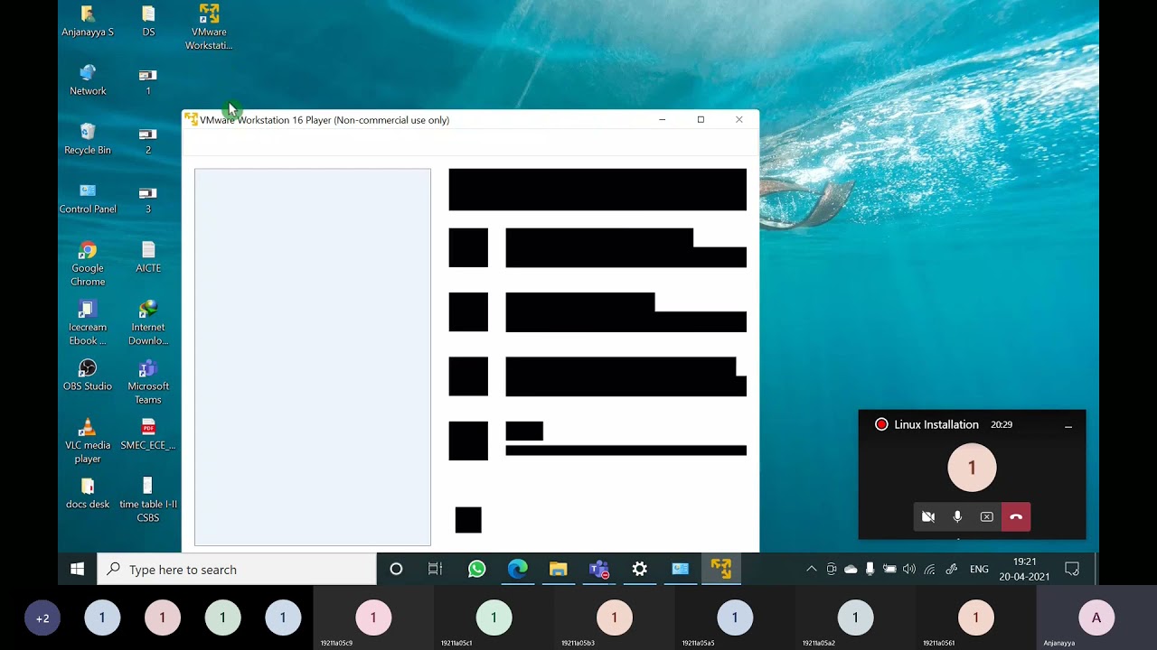Select the desktop file named 3

[x=148, y=199]
